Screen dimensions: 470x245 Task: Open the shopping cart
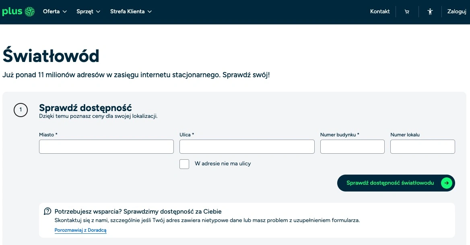(407, 12)
